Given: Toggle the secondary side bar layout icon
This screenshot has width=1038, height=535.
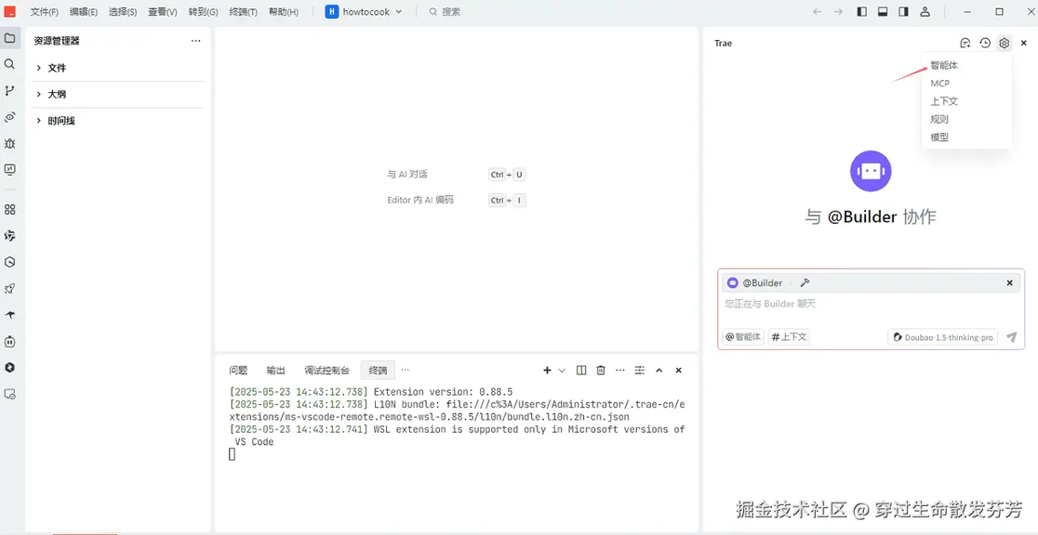Looking at the screenshot, I should pos(903,12).
